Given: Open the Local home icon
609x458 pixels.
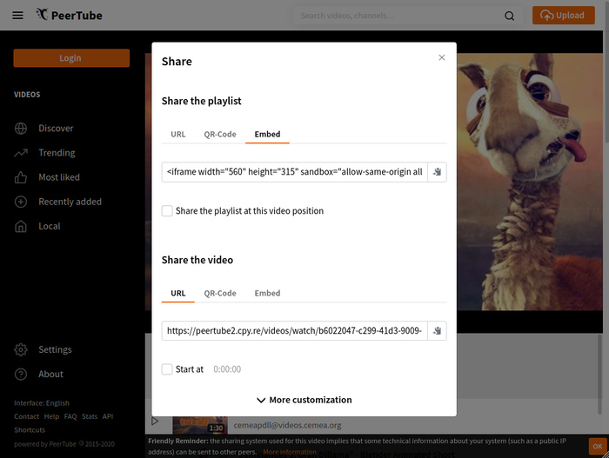Looking at the screenshot, I should tap(21, 226).
